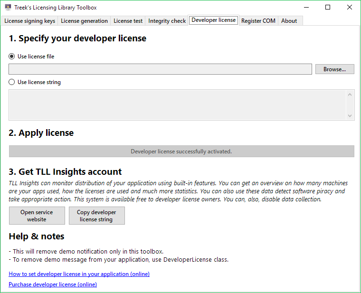Click the '3. Get TLL Insights account' heading

(65, 172)
